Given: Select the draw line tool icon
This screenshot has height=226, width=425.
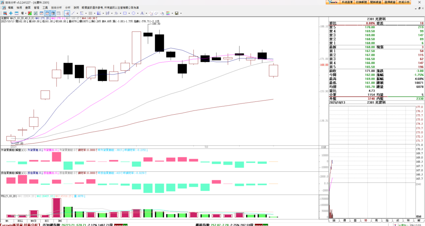Looking at the screenshot, I should 73,13.
